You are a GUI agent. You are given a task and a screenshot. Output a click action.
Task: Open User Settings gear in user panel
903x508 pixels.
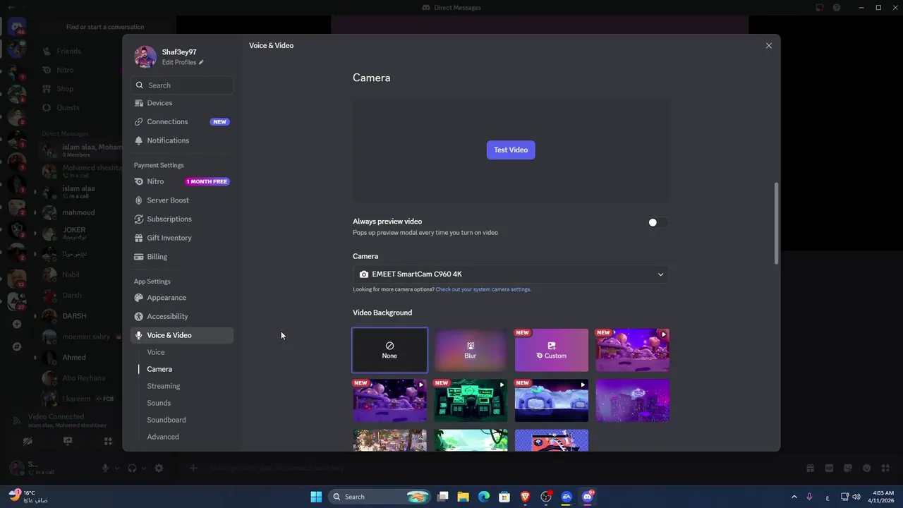click(159, 468)
